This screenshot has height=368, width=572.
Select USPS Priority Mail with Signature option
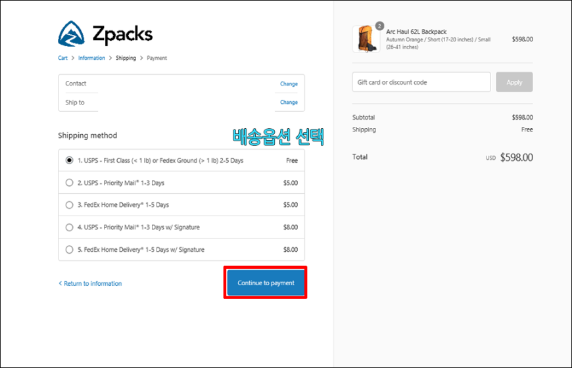point(181,227)
